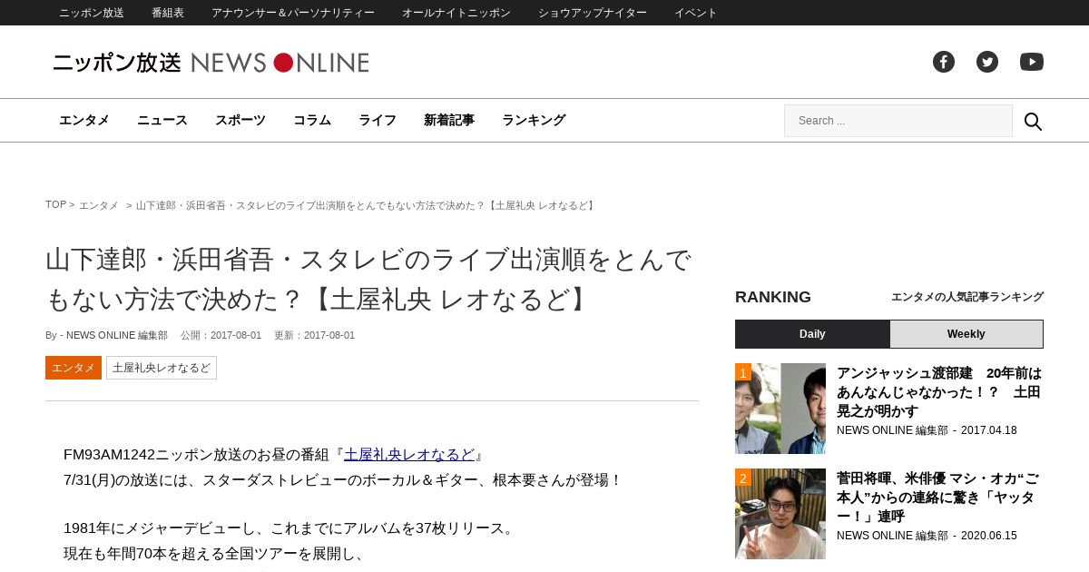Focus the Search input field
1089x572 pixels.
pyautogui.click(x=898, y=121)
